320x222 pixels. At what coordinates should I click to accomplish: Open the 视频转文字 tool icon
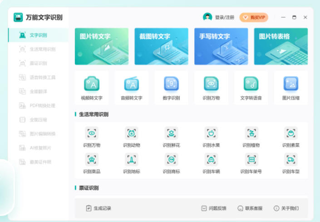click(92, 84)
